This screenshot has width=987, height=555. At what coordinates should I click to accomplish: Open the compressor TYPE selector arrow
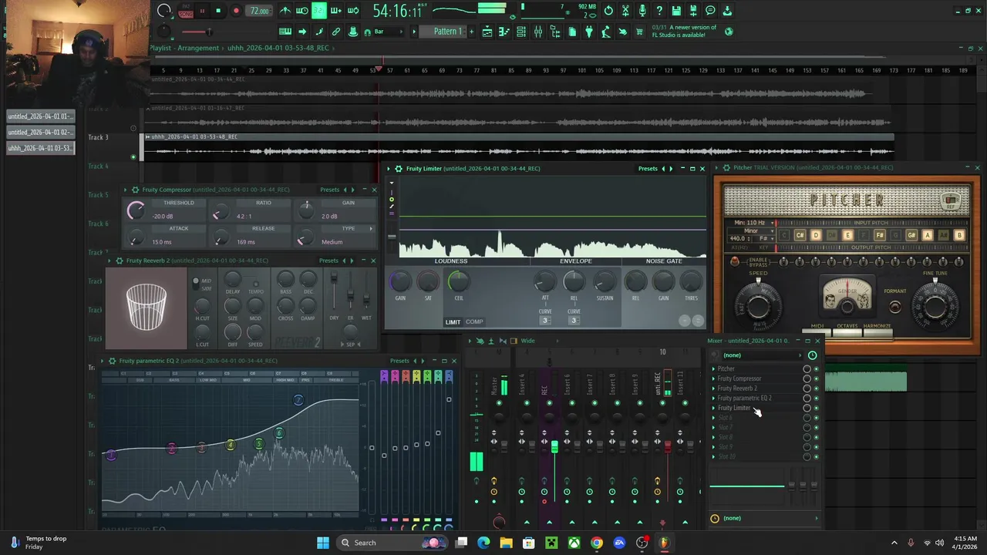point(371,228)
